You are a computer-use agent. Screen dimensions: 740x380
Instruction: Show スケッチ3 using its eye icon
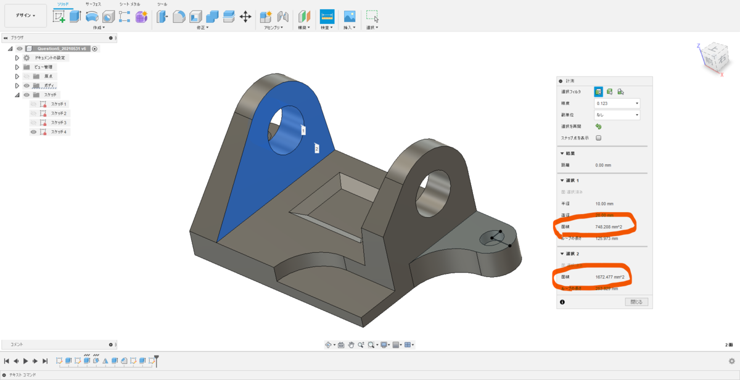click(x=34, y=123)
